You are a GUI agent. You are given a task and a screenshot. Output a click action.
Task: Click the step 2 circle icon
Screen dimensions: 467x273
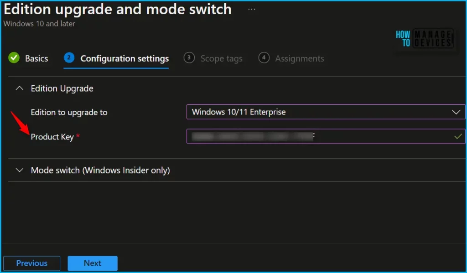(69, 58)
